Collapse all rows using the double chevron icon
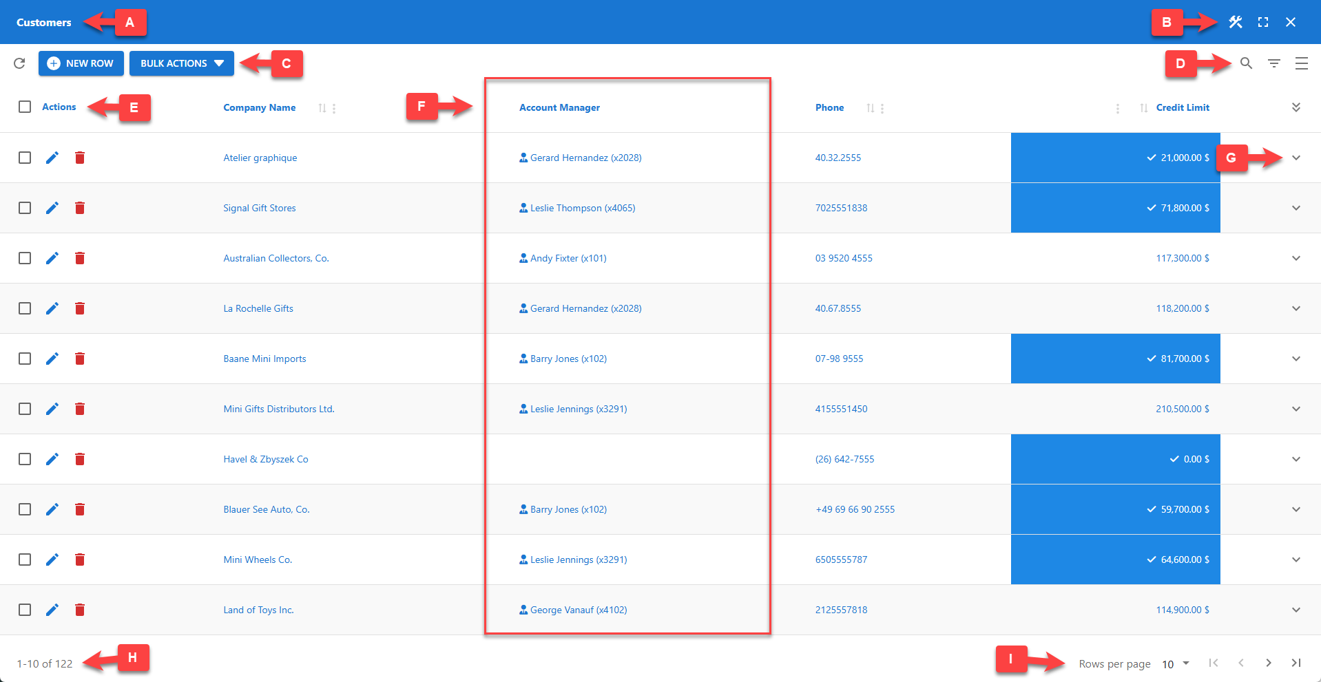 pos(1296,107)
